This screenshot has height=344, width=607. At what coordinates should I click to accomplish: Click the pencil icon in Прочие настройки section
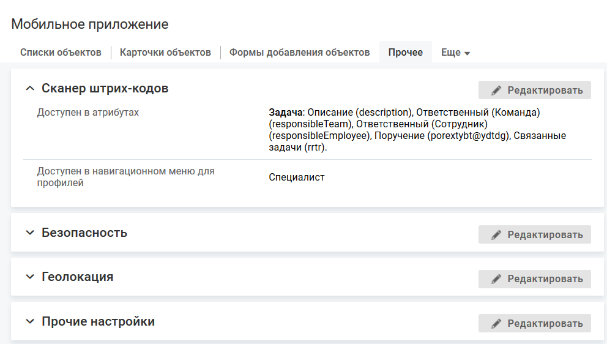(496, 323)
